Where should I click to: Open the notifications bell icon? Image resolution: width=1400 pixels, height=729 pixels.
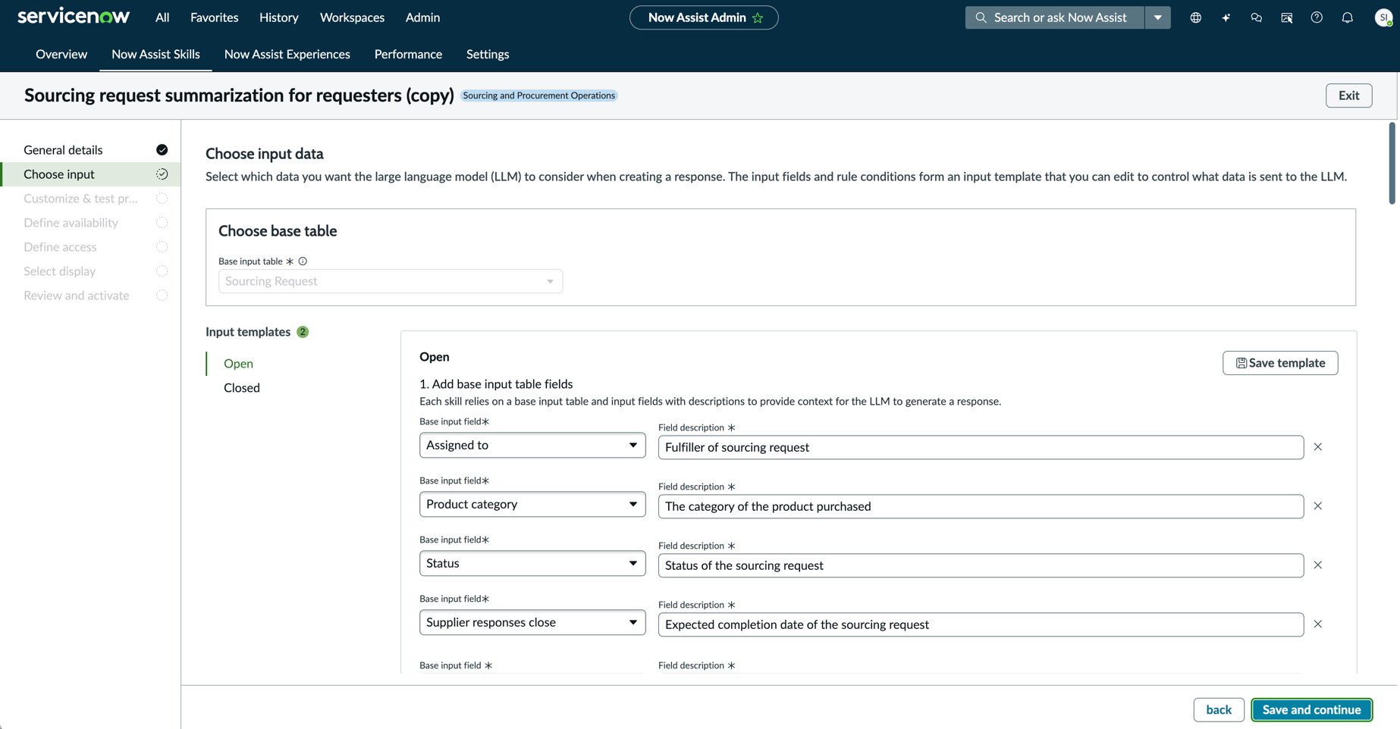pyautogui.click(x=1348, y=17)
